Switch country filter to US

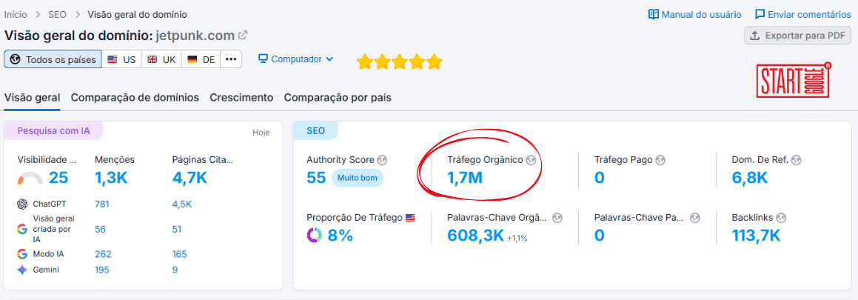[x=121, y=59]
